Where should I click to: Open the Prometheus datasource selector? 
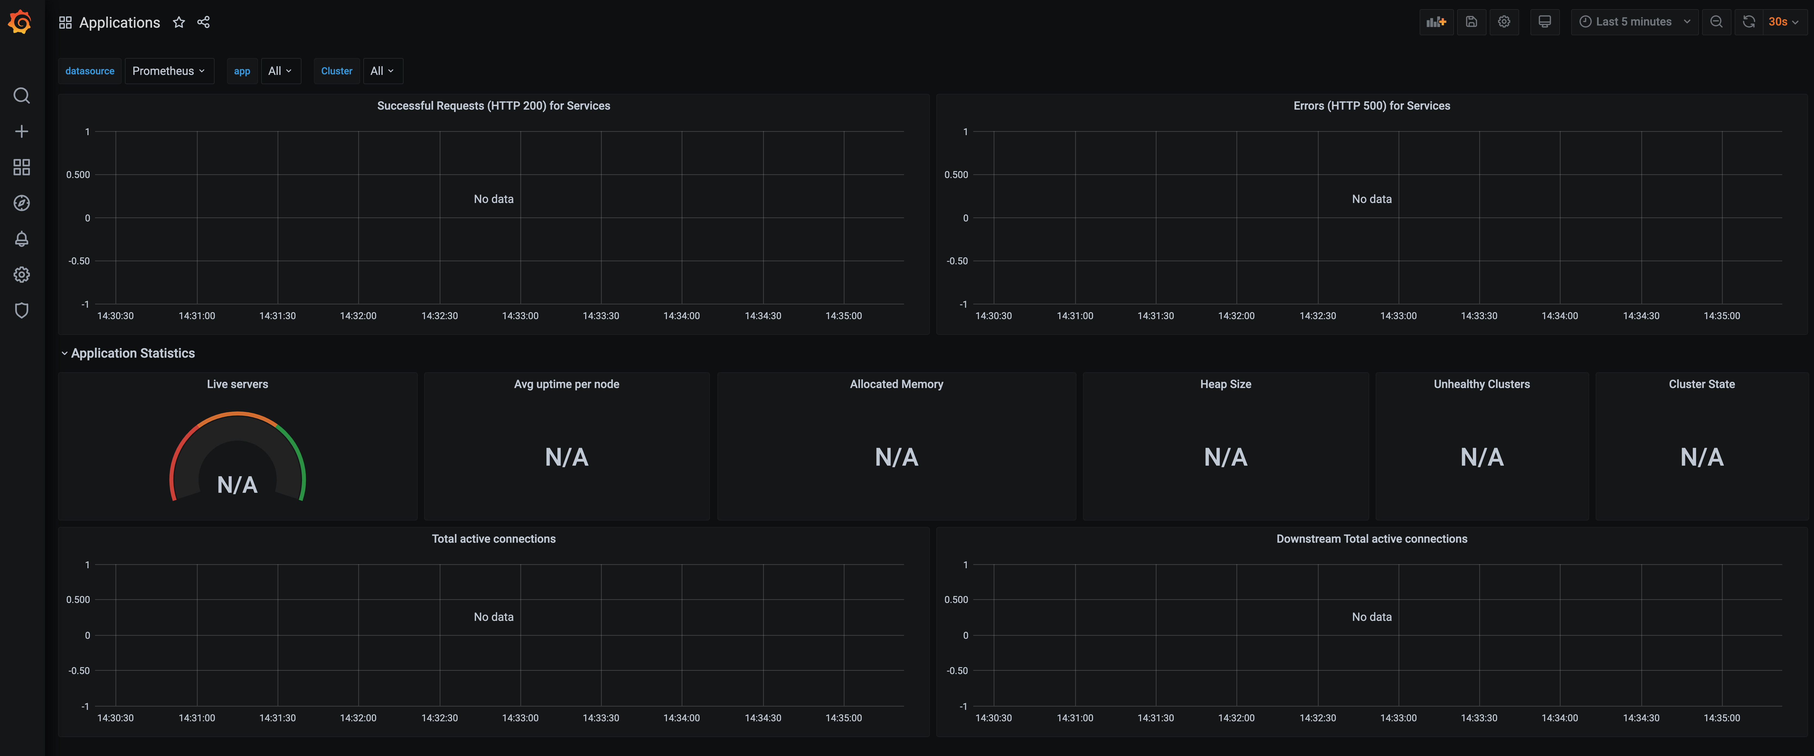pyautogui.click(x=169, y=70)
